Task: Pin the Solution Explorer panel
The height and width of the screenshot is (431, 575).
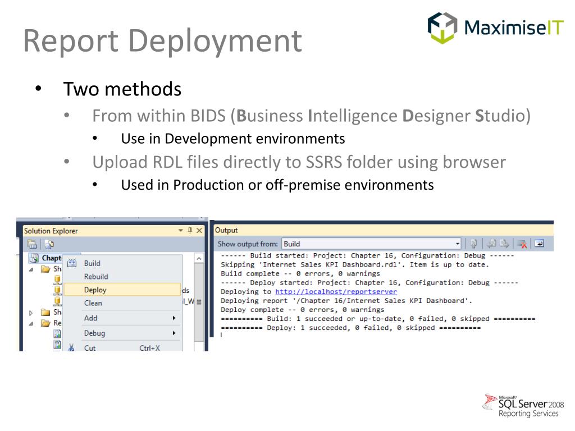Action: pyautogui.click(x=190, y=231)
